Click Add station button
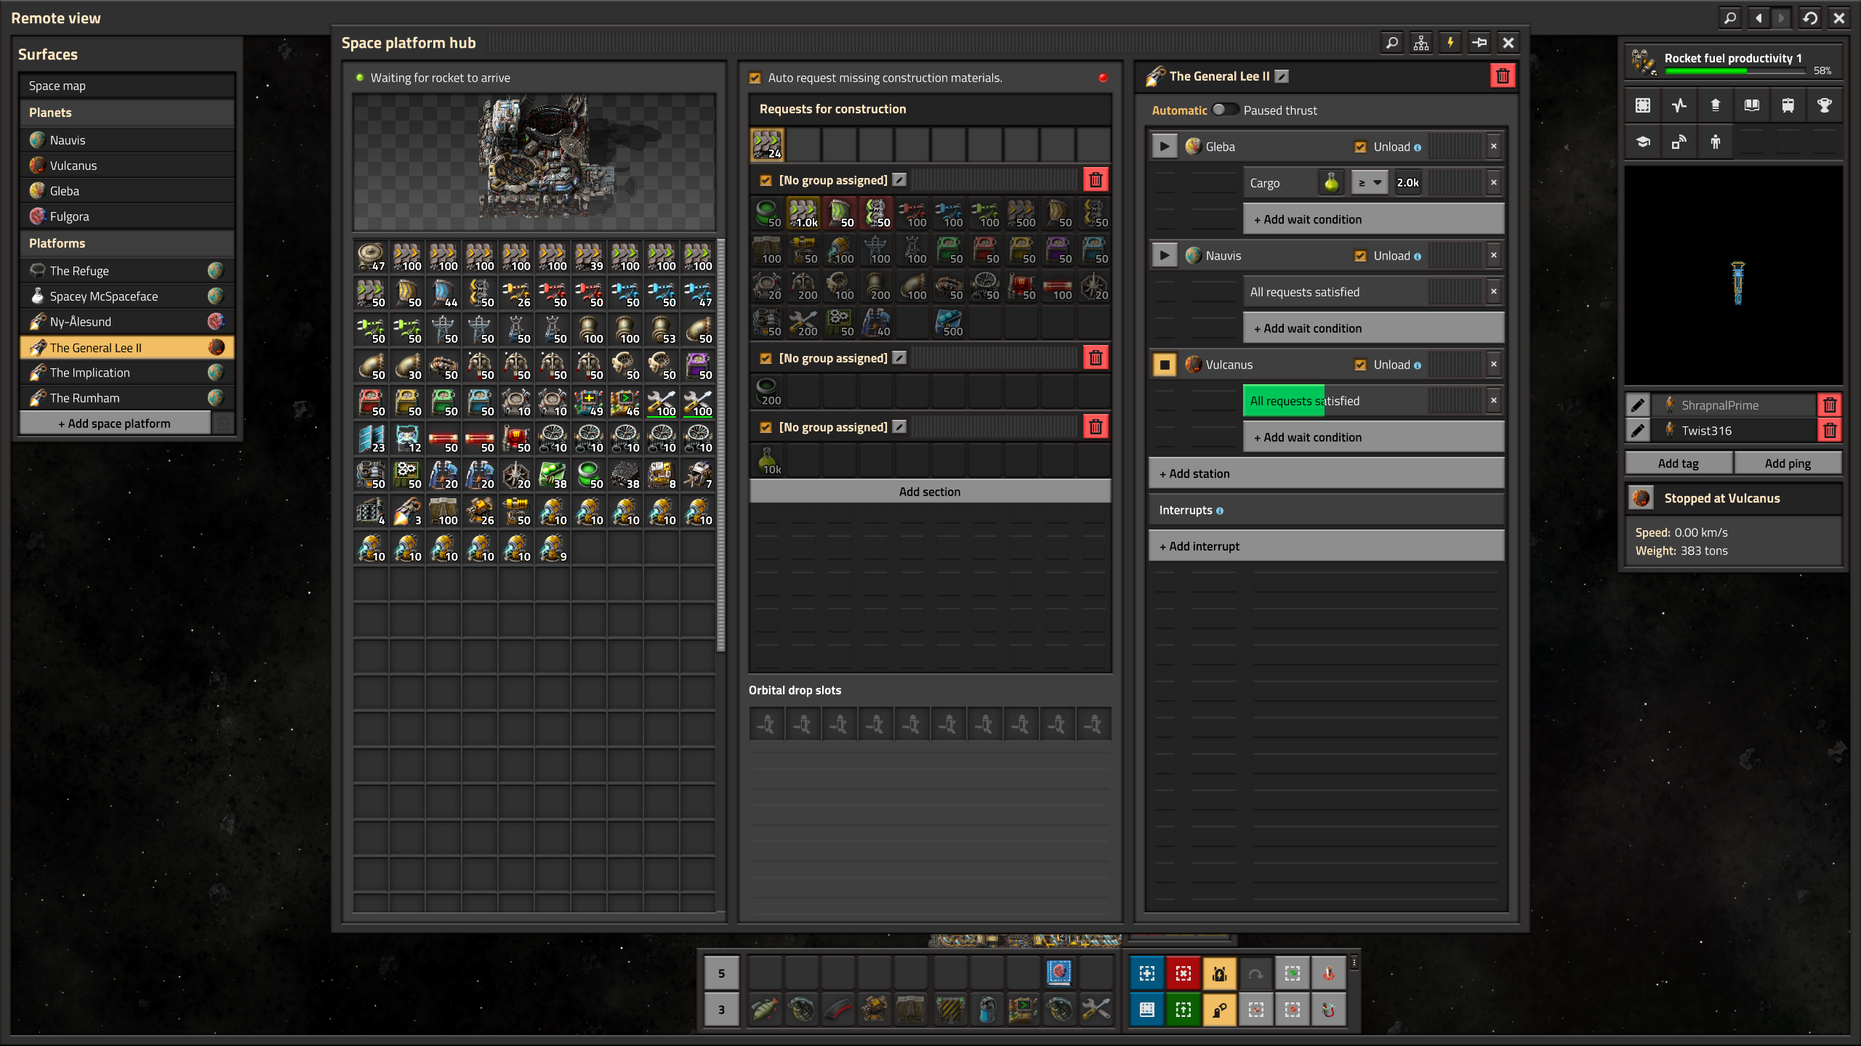 [x=1326, y=474]
